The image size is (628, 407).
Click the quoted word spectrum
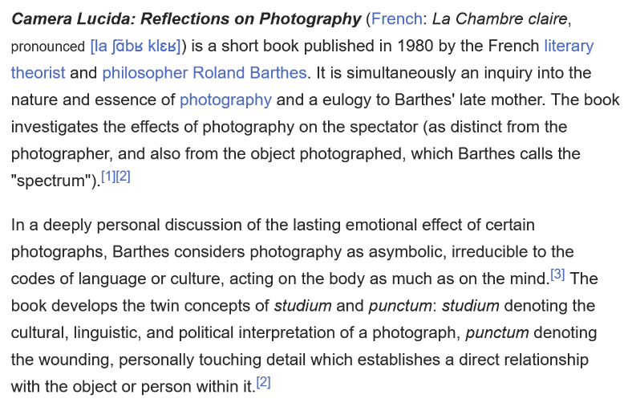coord(51,181)
